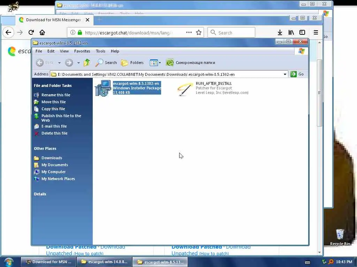Click Copy this file task

point(53,109)
